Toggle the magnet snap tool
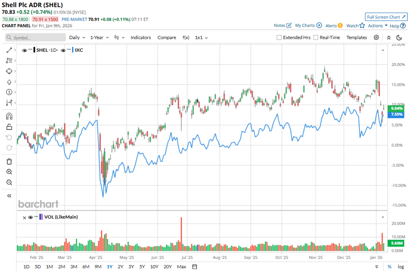Viewport: 410px width, 273px height. 9,116
